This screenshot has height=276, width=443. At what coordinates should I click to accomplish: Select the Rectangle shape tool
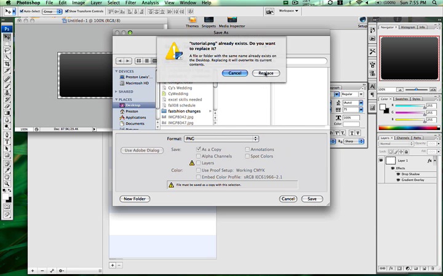coord(7,155)
